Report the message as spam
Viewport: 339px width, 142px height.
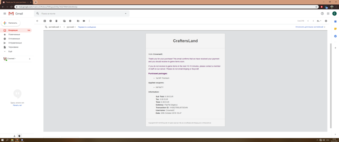click(51, 21)
